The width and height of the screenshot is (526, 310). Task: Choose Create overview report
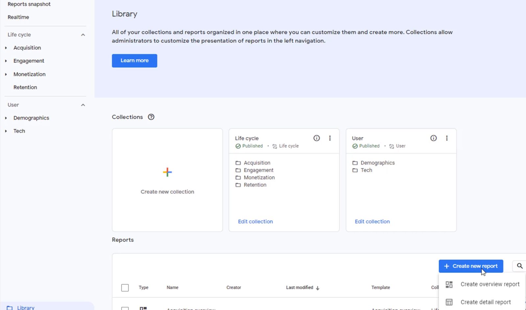point(490,284)
